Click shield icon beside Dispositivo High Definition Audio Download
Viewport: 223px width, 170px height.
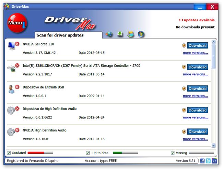point(184,110)
